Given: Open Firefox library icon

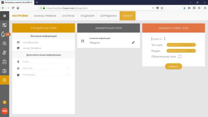Looking at the screenshot, I should (x=189, y=8).
